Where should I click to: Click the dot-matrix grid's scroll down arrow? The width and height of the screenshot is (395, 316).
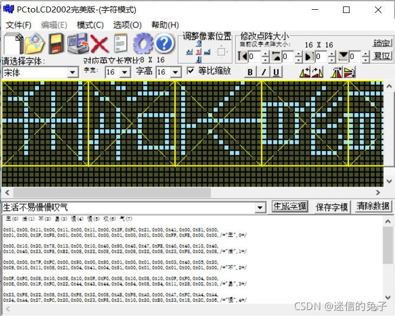(389, 181)
